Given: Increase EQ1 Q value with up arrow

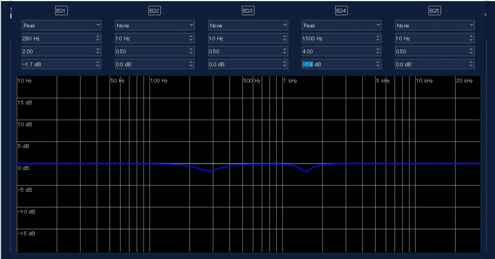Looking at the screenshot, I should coord(98,49).
